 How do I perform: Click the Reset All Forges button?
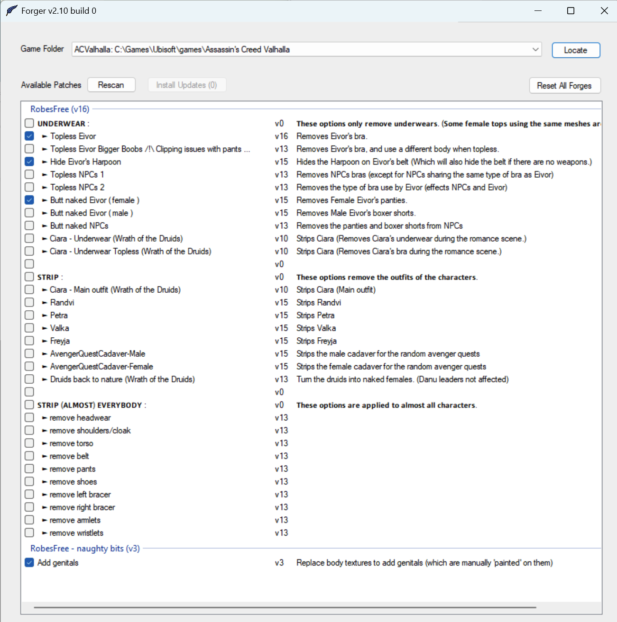(x=564, y=85)
